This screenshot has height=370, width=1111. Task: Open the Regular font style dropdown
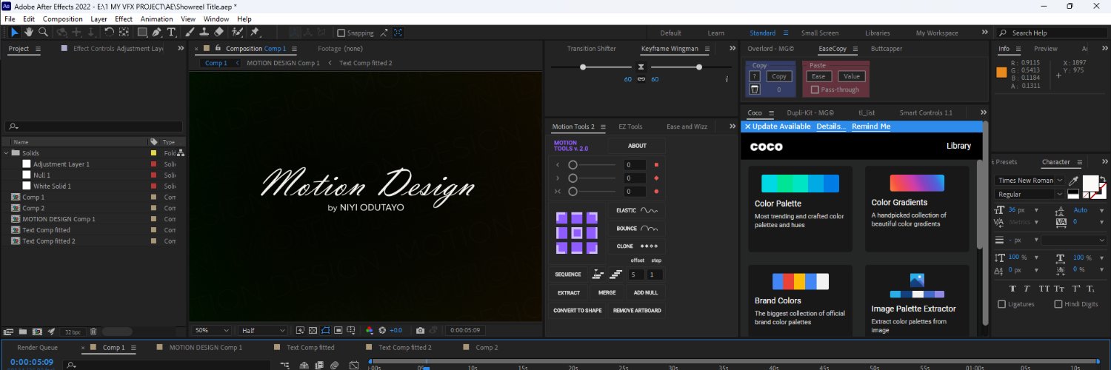1030,195
